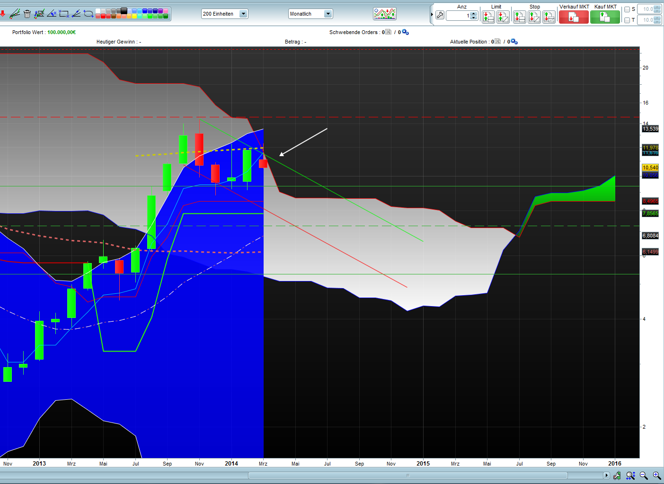
Task: Open order settings wrench icon
Action: click(x=440, y=16)
